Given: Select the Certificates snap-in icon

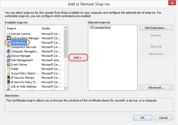Looking at the screenshot, I should pyautogui.click(x=8, y=43).
